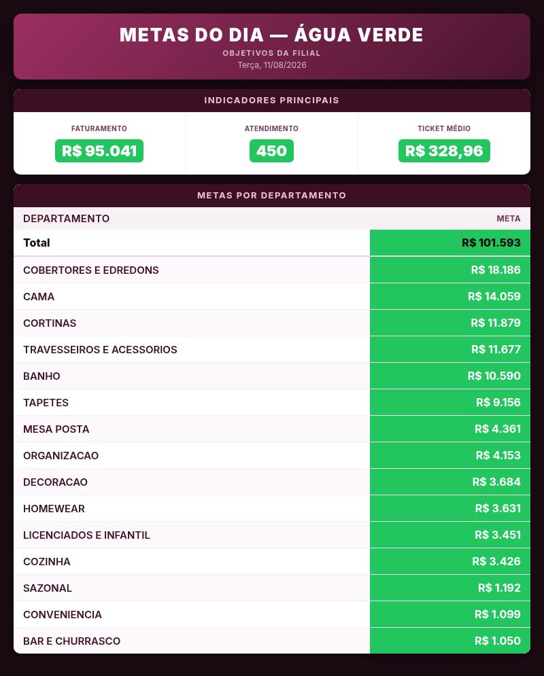Click the Mesa Posta meta value
This screenshot has width=544, height=676.
(x=497, y=429)
